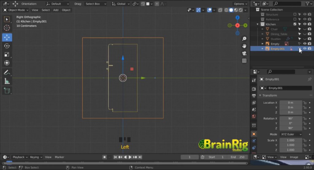Open the Render properties tab

click(254, 89)
